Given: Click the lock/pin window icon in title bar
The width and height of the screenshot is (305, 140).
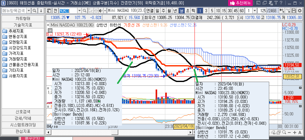Looking at the screenshot, I should click(271, 3).
